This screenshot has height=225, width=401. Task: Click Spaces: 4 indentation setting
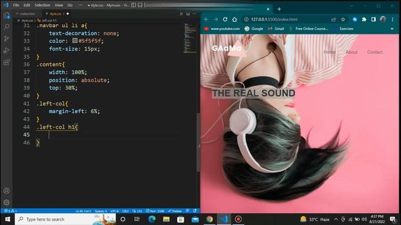click(101, 211)
